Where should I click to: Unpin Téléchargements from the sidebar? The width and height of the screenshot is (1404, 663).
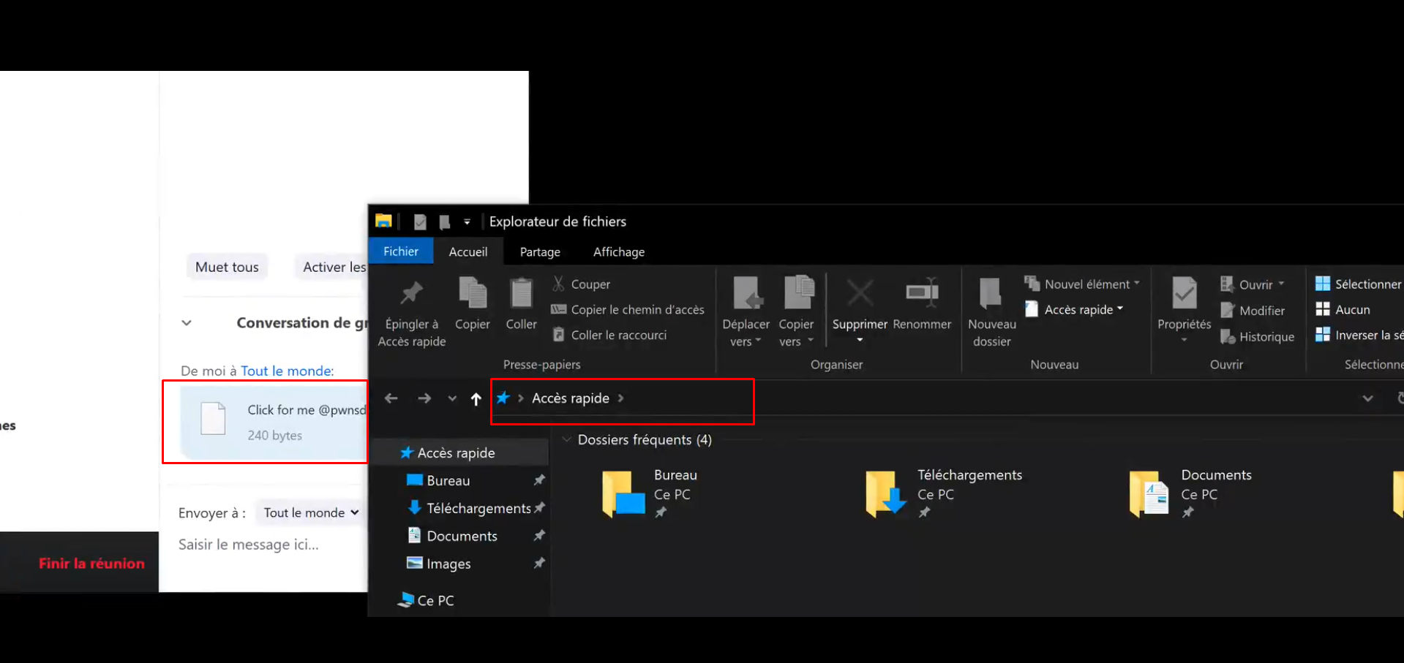click(540, 507)
